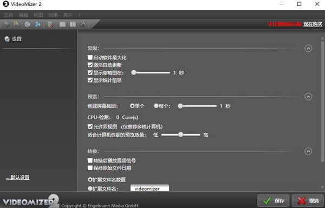Click the globe icon in the toolbar
Viewport: 325px width, 208px height.
point(82,24)
